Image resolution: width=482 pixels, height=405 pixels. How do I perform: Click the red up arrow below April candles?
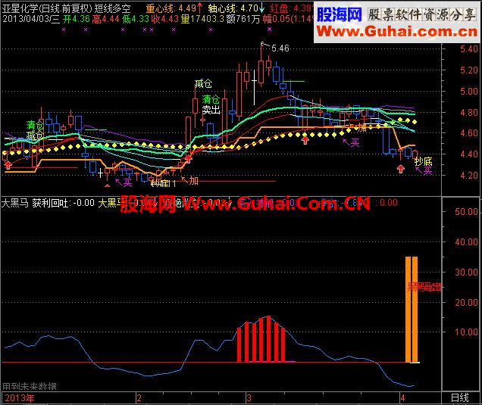400,169
